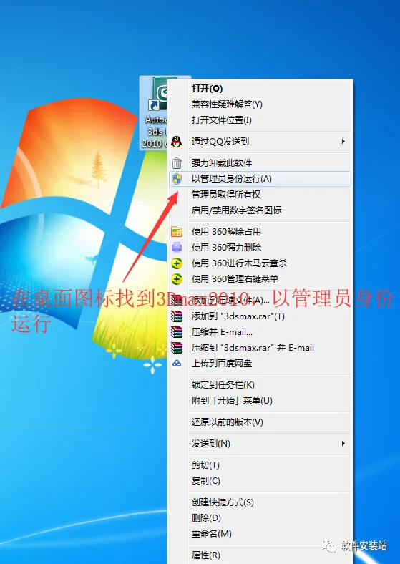The width and height of the screenshot is (400, 564).
Task: Expand the 发送到(N) submenu arrow
Action: point(343,444)
